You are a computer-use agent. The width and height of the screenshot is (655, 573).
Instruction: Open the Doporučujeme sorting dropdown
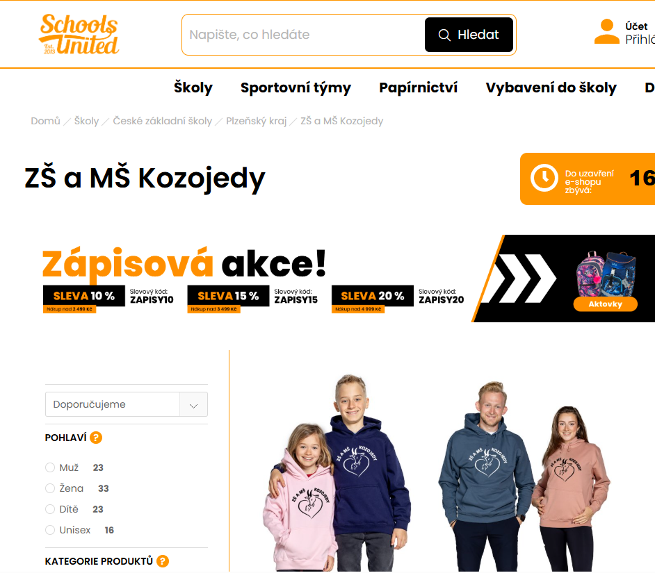pyautogui.click(x=126, y=404)
